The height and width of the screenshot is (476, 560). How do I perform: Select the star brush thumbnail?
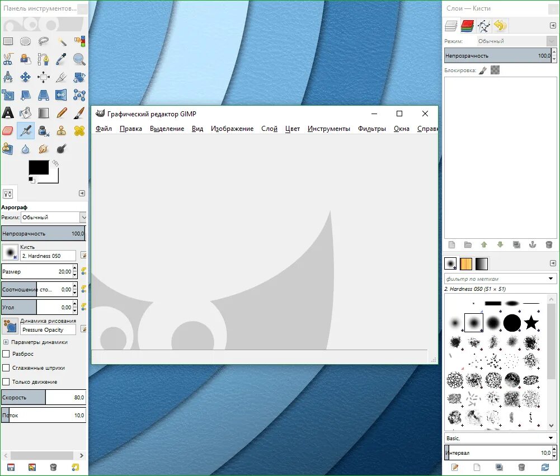pyautogui.click(x=531, y=322)
